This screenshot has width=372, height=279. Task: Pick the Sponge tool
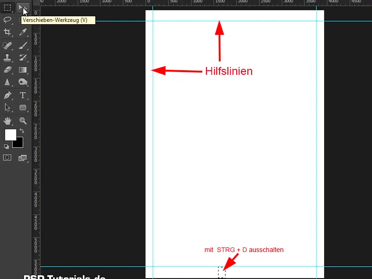pyautogui.click(x=23, y=82)
